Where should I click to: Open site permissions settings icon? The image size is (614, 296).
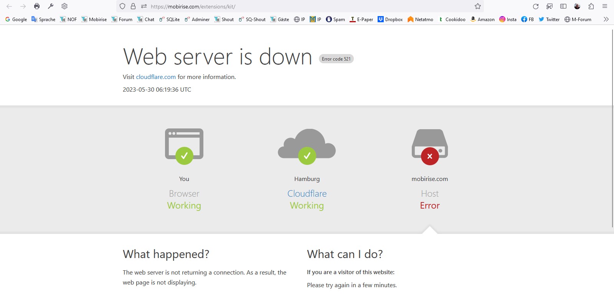(x=144, y=6)
